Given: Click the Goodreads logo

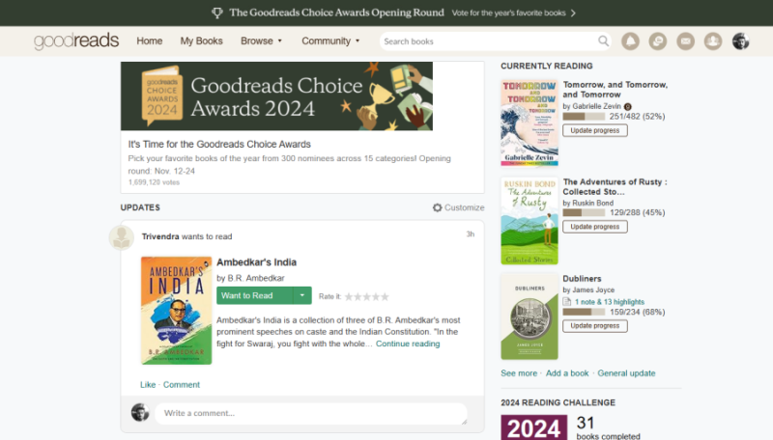Looking at the screenshot, I should (76, 41).
